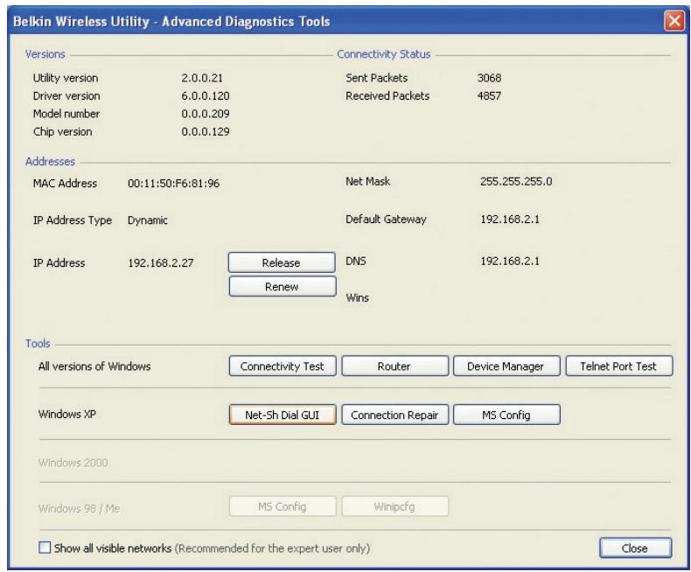This screenshot has height=572, width=691.
Task: Select MAC address value 00:11:50:F6:81:96
Action: pos(173,184)
